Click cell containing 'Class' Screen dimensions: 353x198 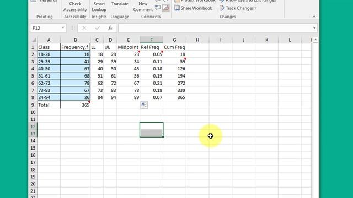49,47
